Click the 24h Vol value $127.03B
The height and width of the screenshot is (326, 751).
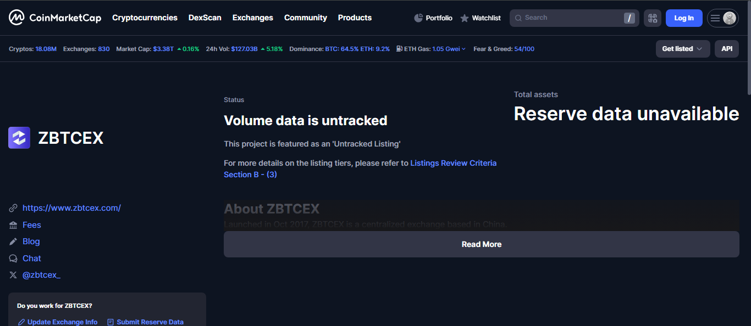click(244, 49)
